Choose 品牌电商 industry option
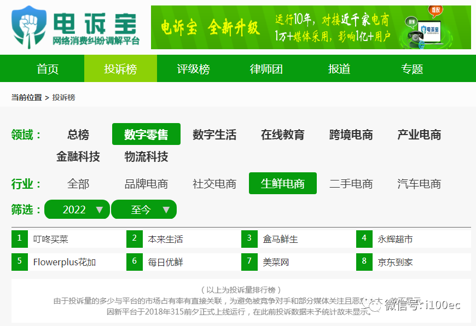Viewport: 476px width, 326px height. tap(146, 184)
